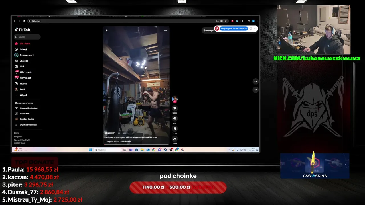Bookmark the video to favorites
This screenshot has height=205, width=365.
pyautogui.click(x=175, y=129)
